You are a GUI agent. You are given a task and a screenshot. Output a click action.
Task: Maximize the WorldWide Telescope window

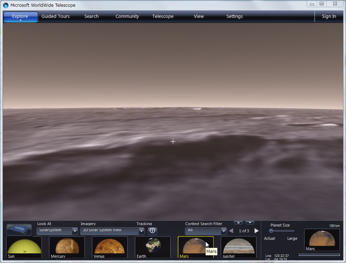point(322,4)
